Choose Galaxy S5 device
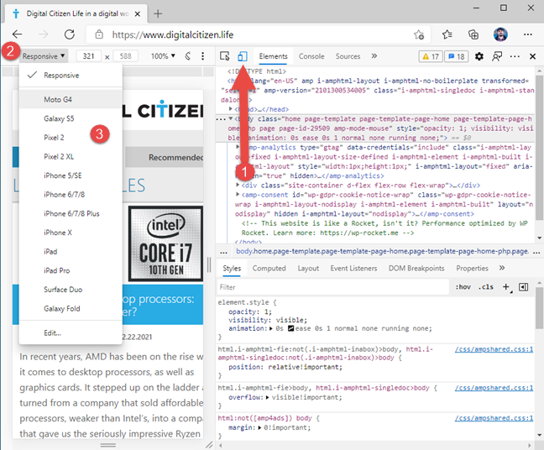 coord(71,118)
